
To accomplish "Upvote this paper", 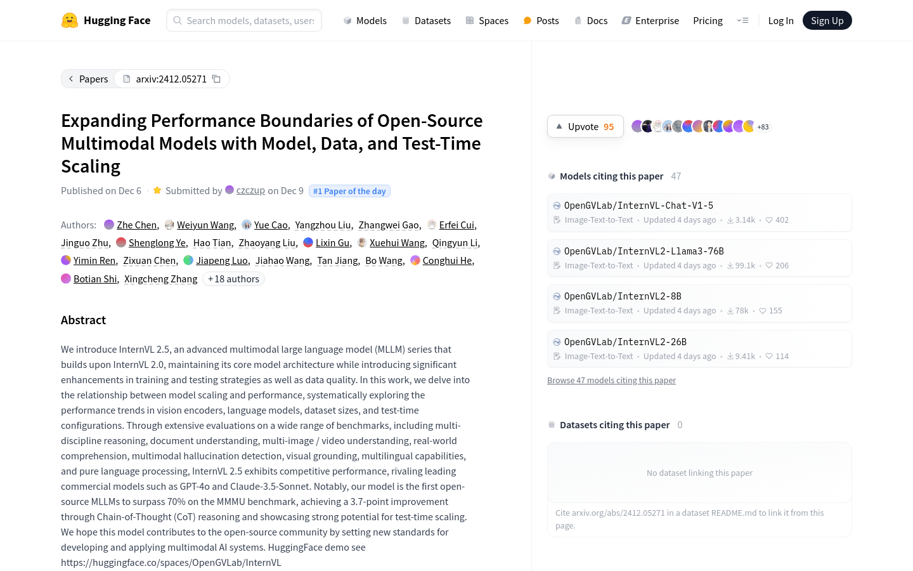I will [x=585, y=126].
